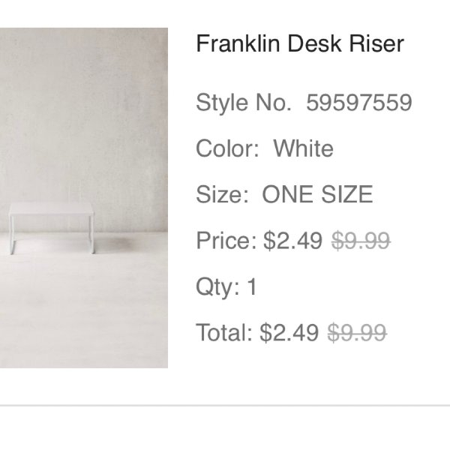The image size is (450, 450).
Task: Click the ONE SIZE value
Action: 318,194
